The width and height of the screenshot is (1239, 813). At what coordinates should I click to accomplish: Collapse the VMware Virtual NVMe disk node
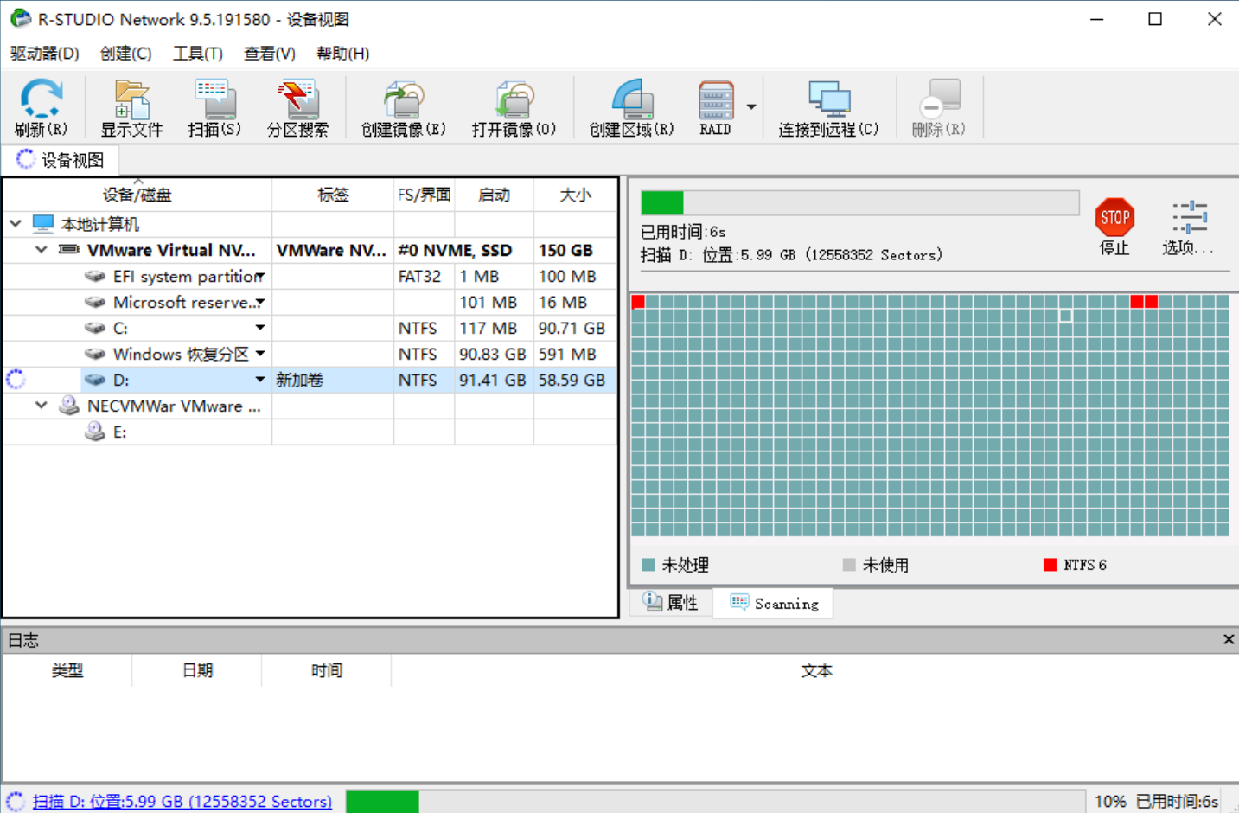(x=41, y=250)
